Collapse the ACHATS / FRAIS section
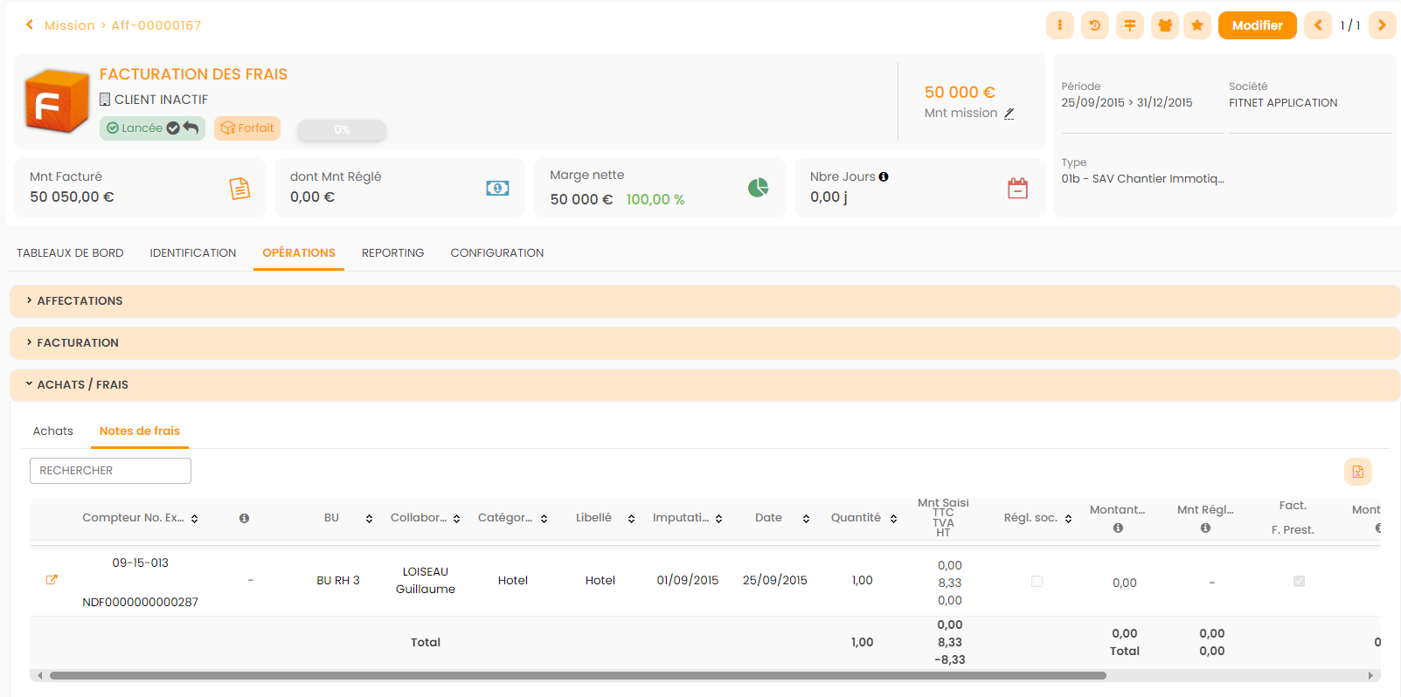Viewport: 1401px width, 697px height. point(82,384)
